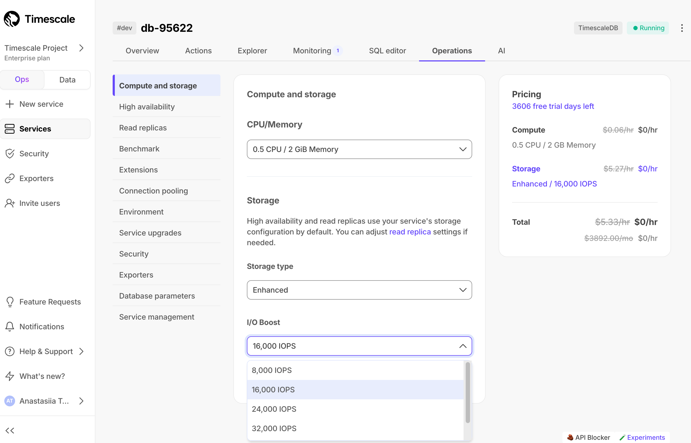Open the AI tab
Viewport: 691px width, 443px height.
coord(502,51)
